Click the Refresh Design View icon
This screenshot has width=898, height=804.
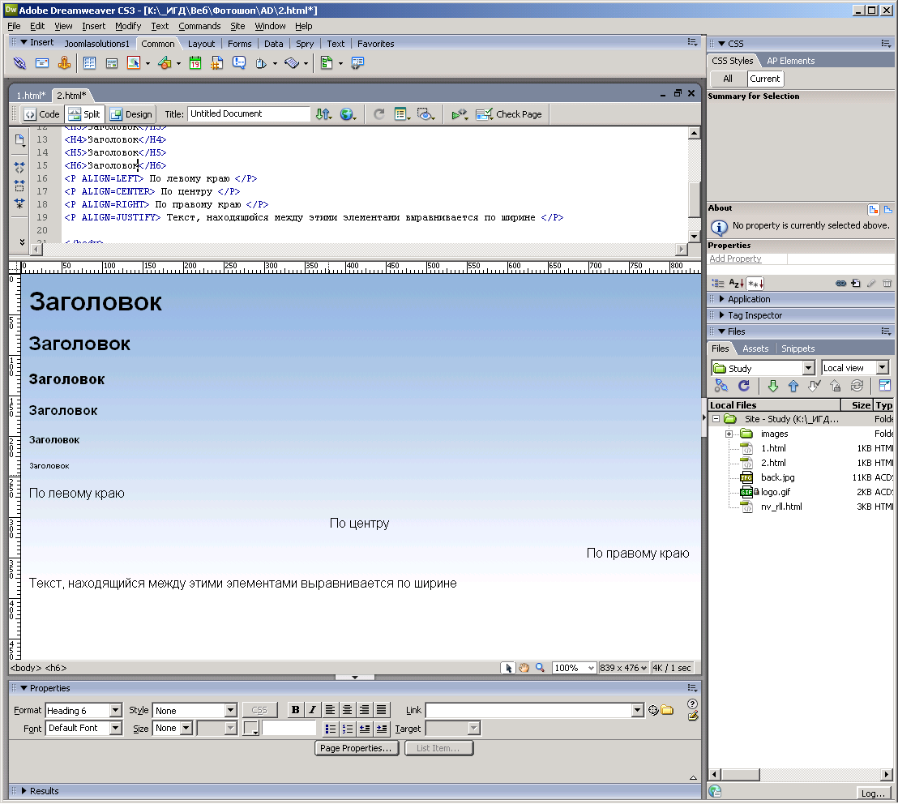tap(378, 114)
